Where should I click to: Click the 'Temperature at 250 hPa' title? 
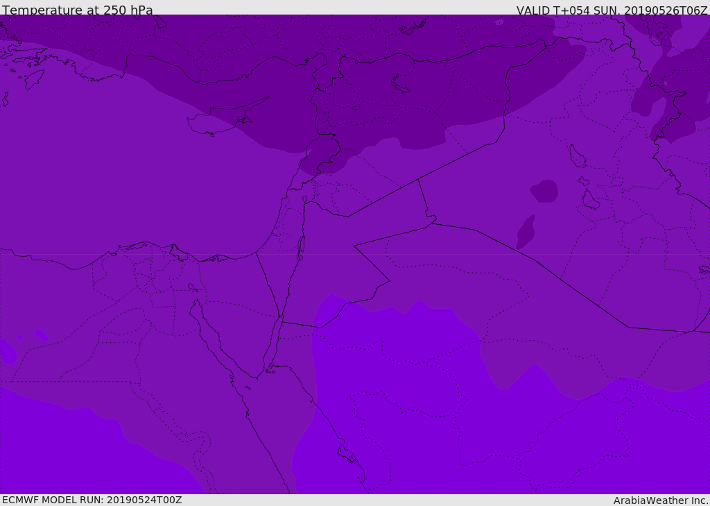78,10
